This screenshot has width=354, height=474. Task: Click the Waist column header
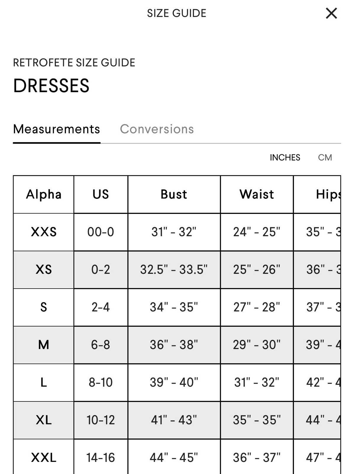(257, 194)
